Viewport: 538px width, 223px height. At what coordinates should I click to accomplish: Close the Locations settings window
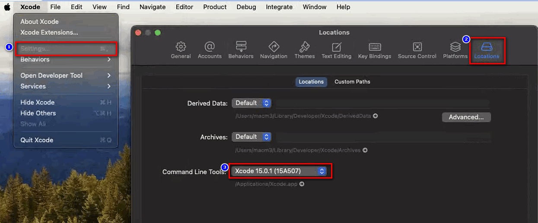138,32
